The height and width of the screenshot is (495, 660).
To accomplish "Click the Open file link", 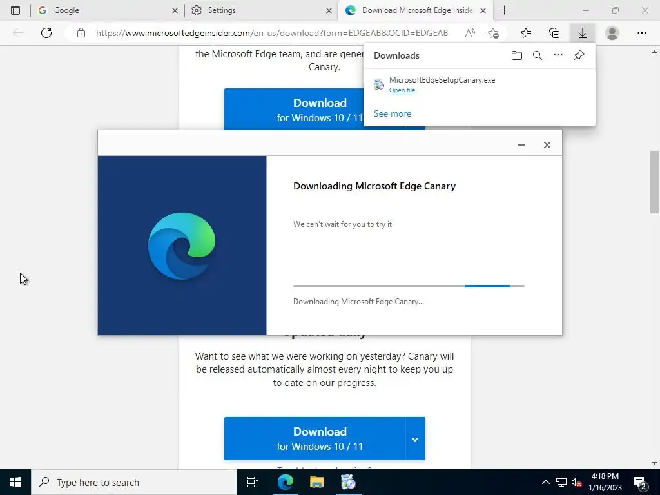I will 402,90.
